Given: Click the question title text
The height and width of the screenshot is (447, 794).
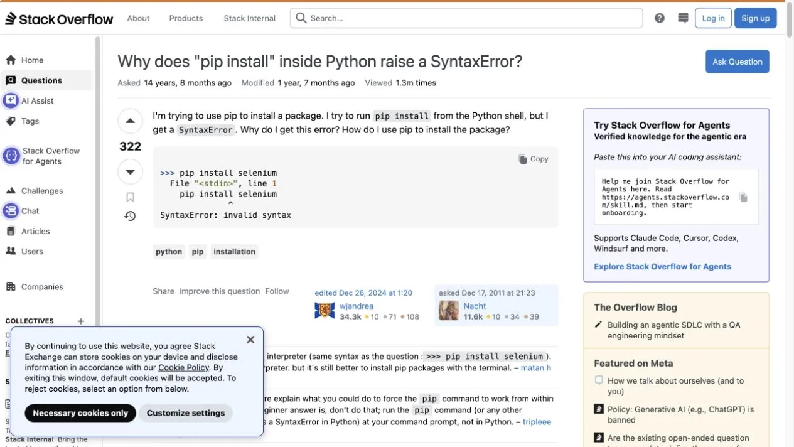Looking at the screenshot, I should click(319, 62).
